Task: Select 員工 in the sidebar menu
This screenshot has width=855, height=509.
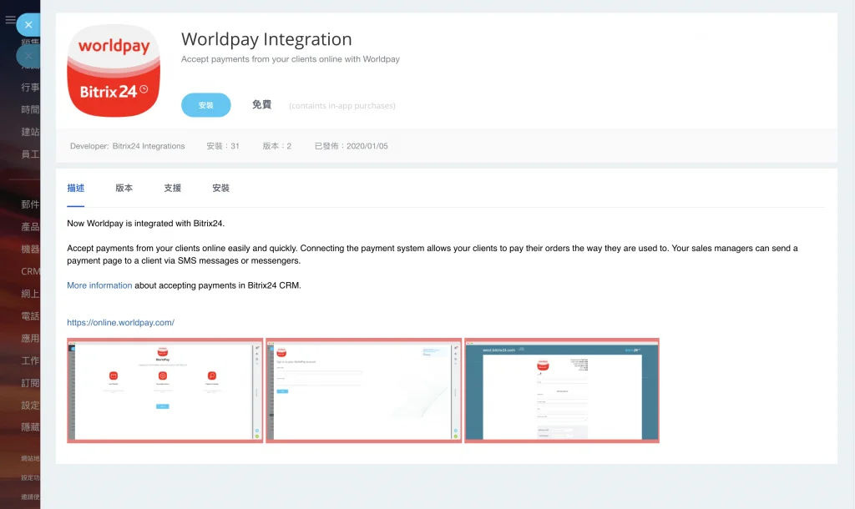Action: point(30,154)
